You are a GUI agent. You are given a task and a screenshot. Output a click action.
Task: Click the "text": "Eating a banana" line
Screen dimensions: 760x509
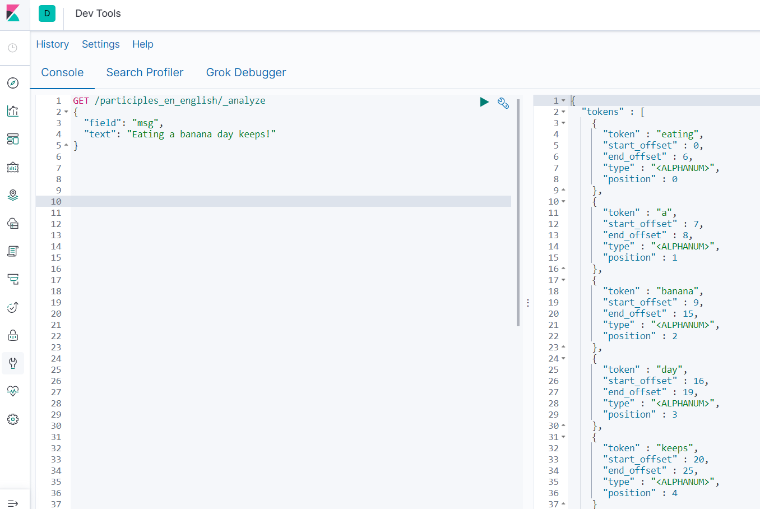(180, 135)
